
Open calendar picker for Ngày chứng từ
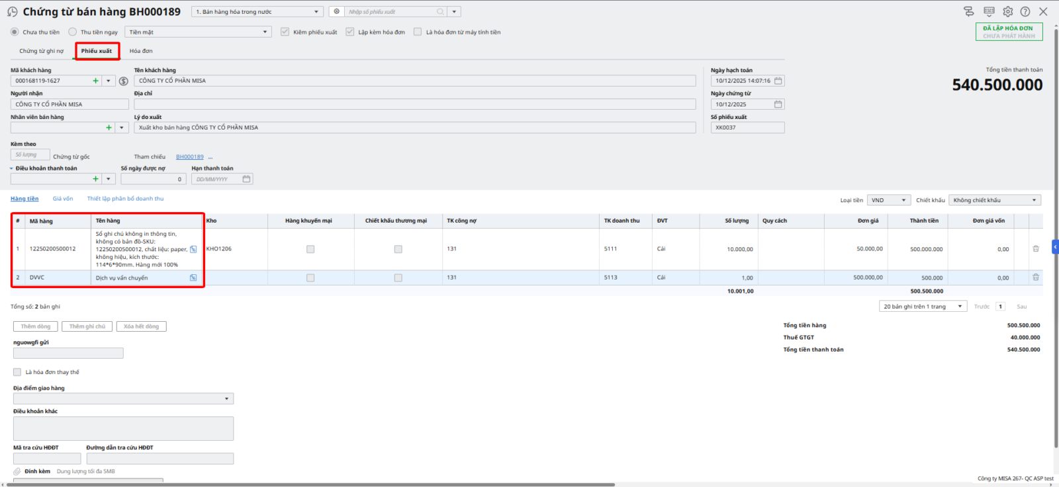coord(778,104)
